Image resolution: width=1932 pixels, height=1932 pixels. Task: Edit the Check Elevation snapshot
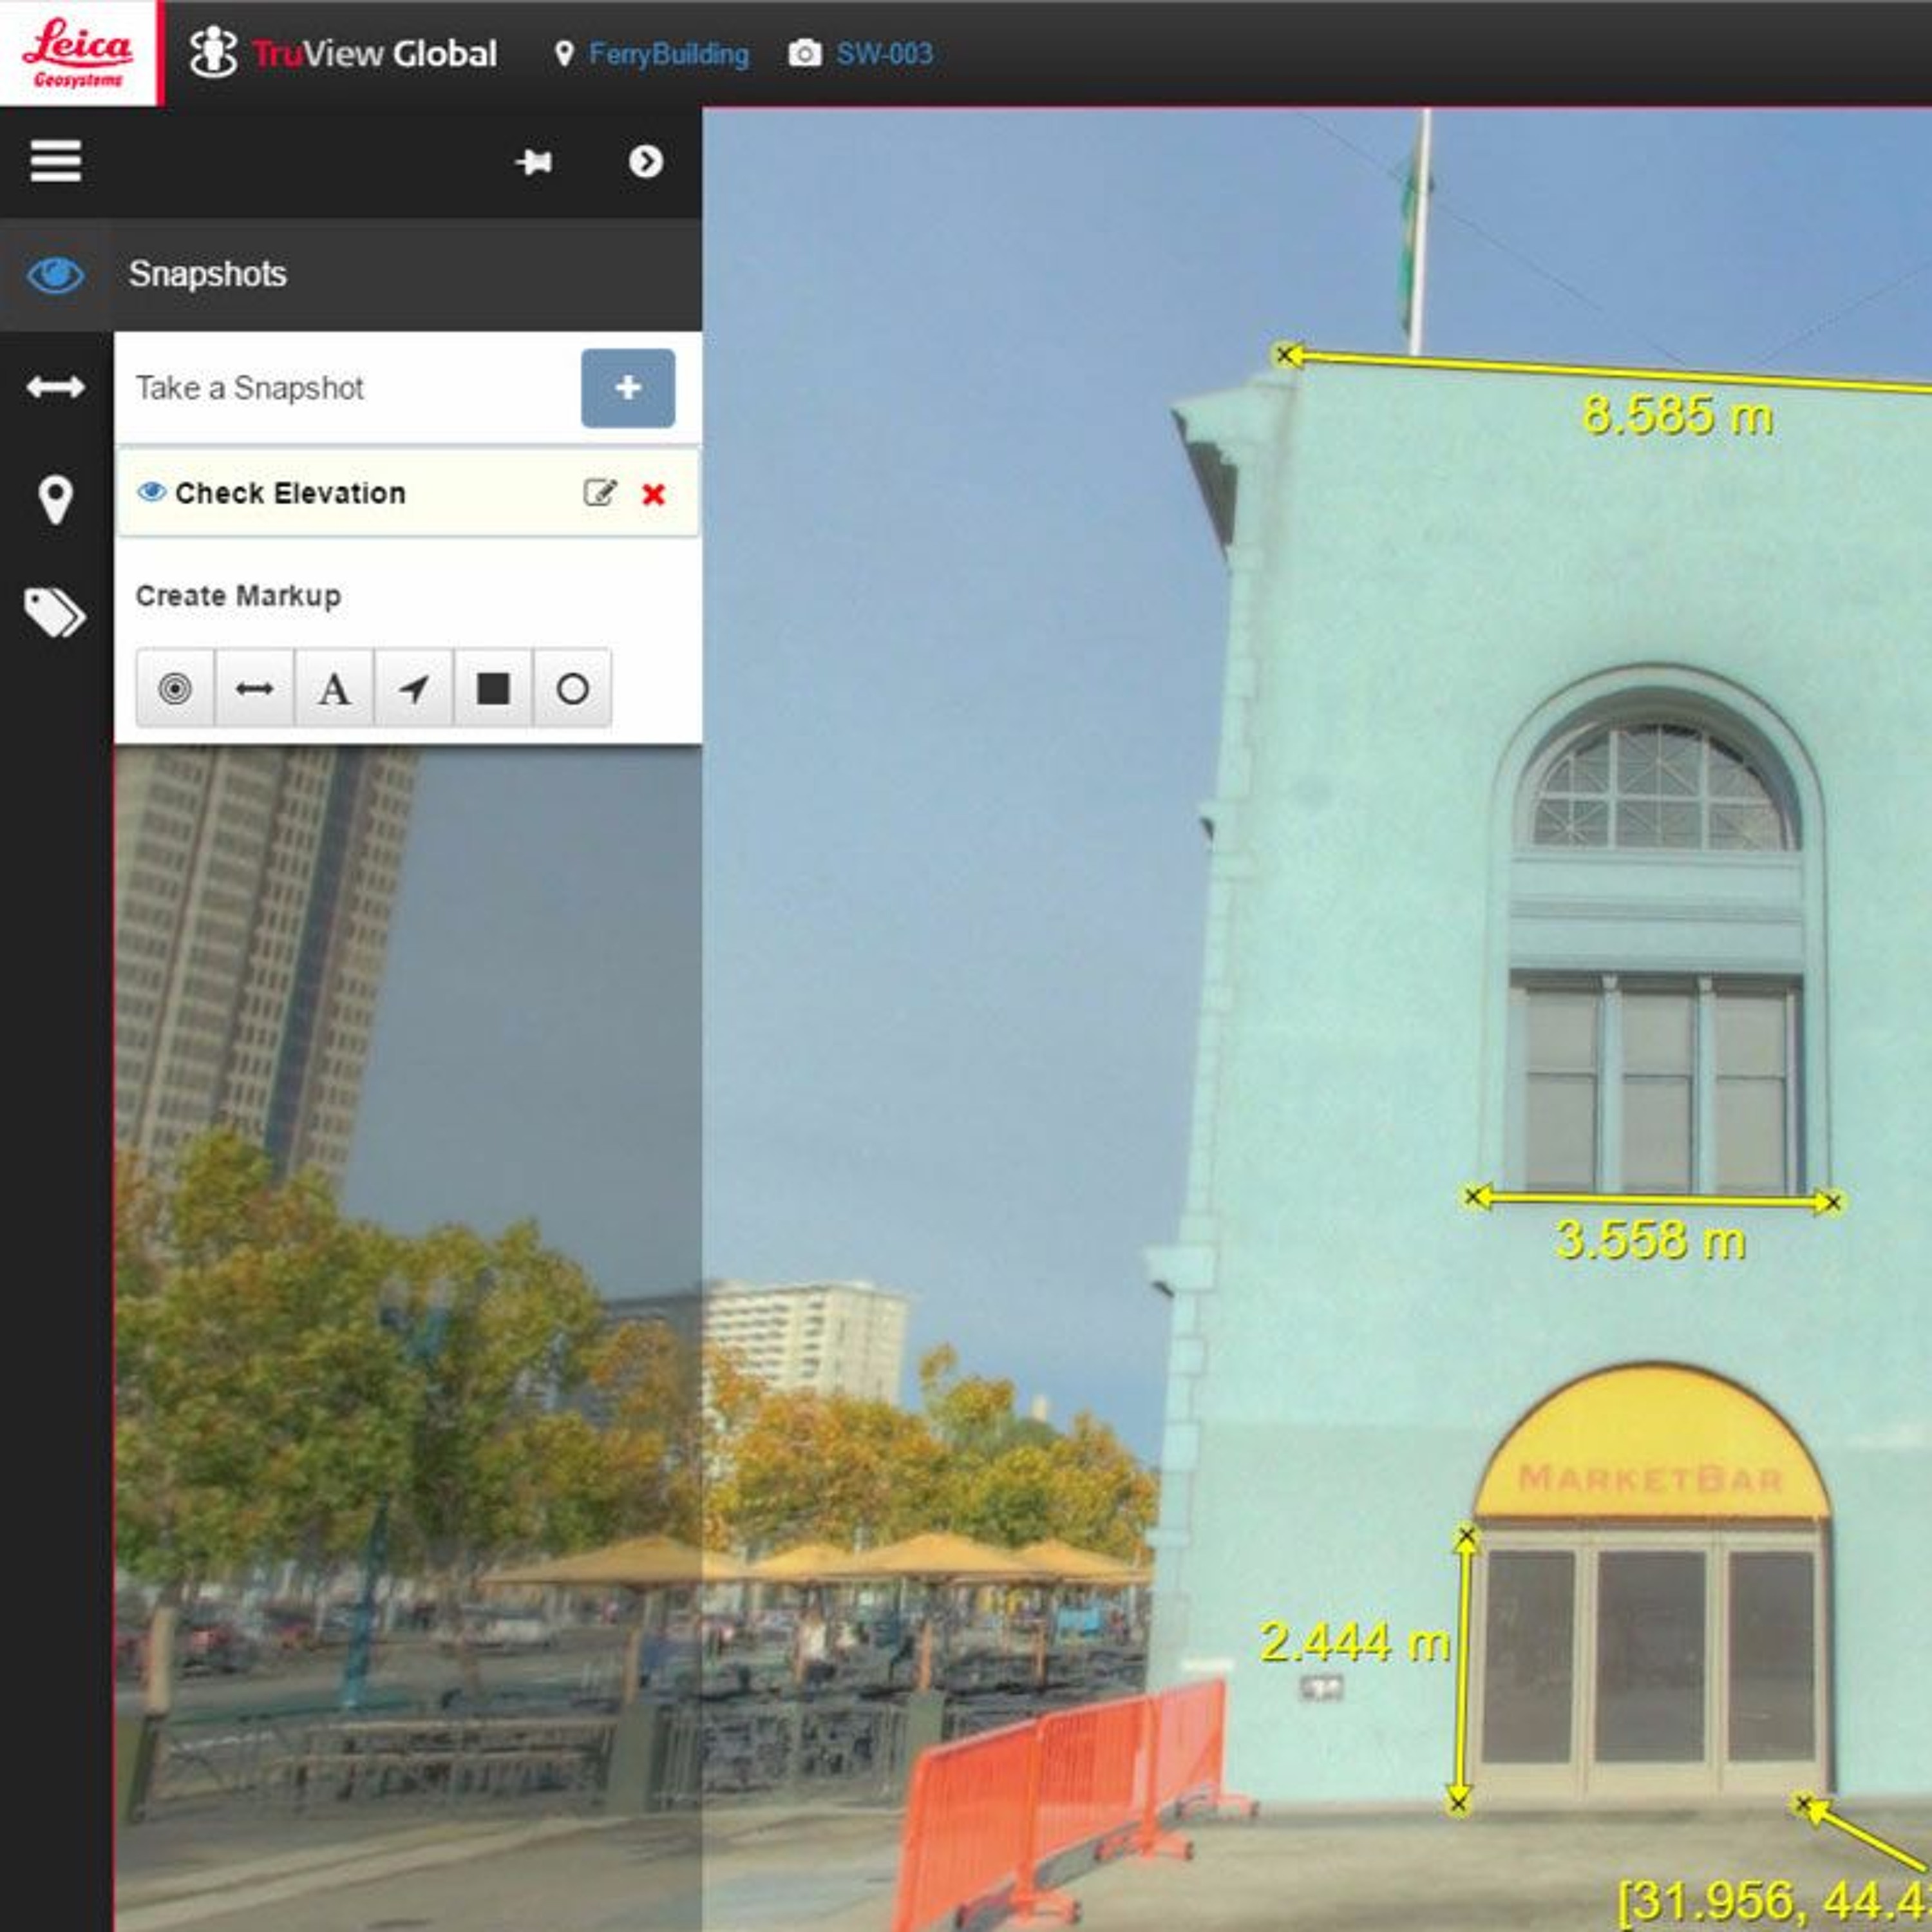[x=599, y=493]
